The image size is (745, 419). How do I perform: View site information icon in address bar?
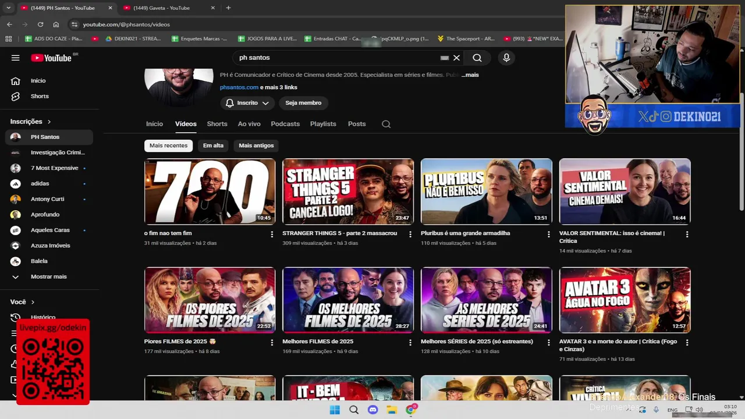(x=74, y=24)
